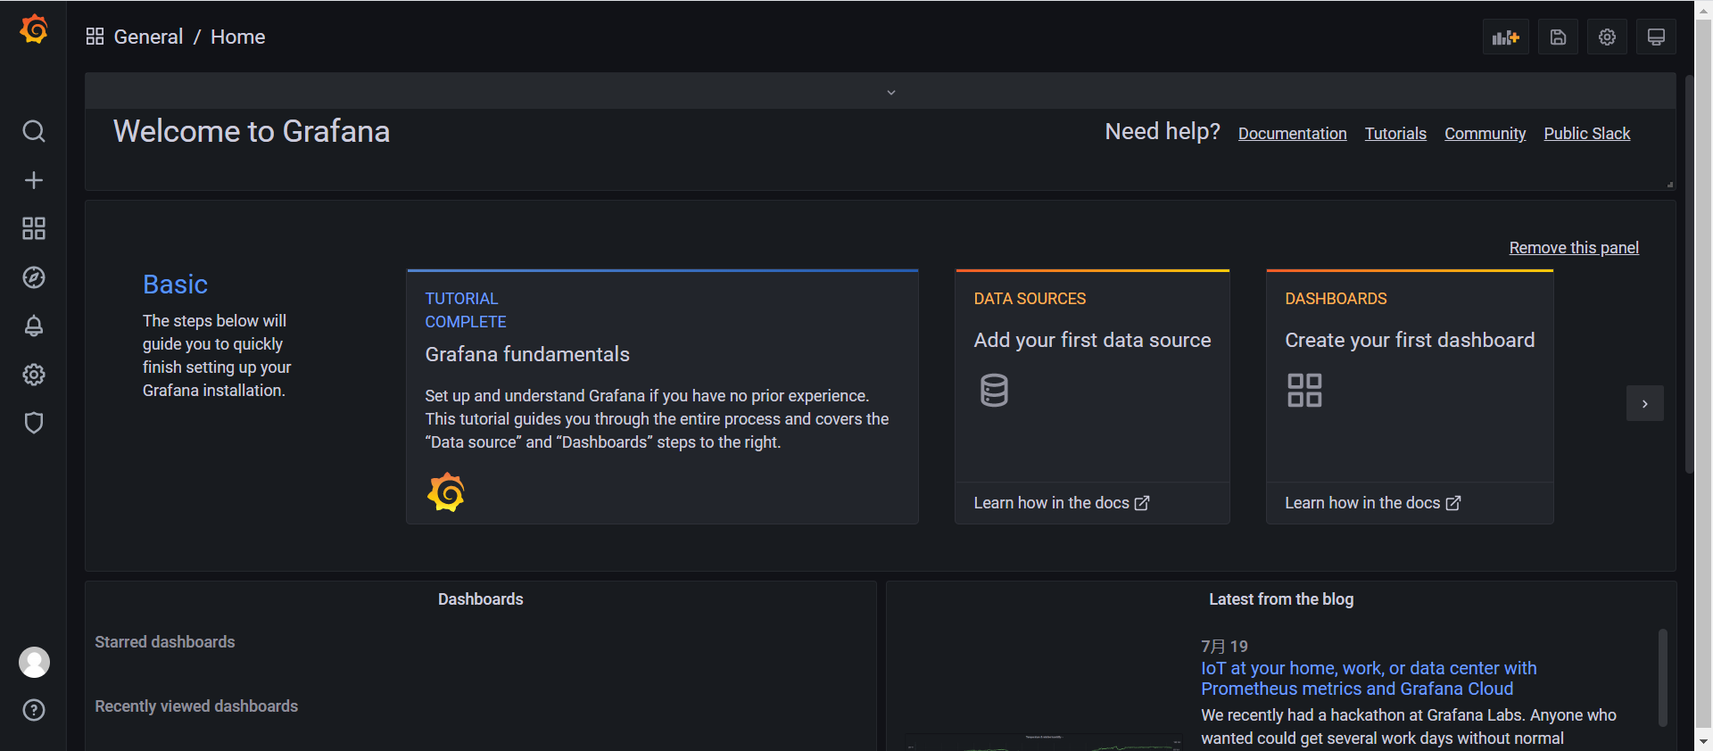1713x751 pixels.
Task: Click the Grafana logo in sidebar
Action: [x=34, y=29]
